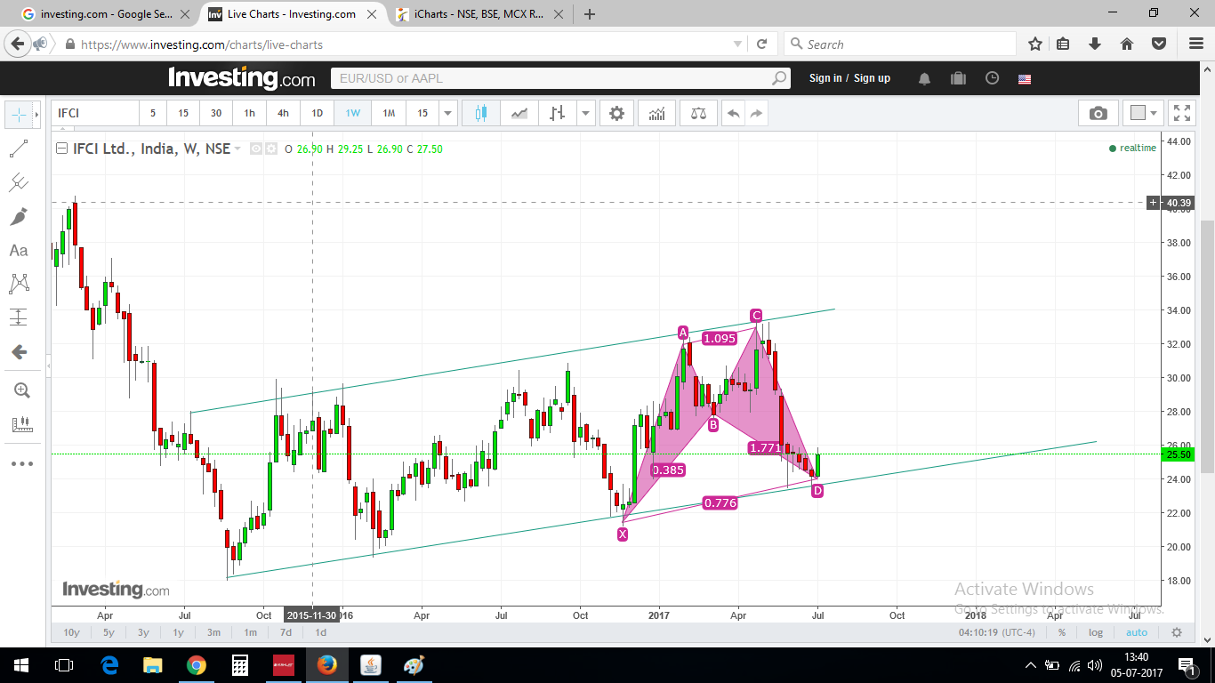Click the Sign In link
The height and width of the screenshot is (683, 1215).
(x=825, y=78)
